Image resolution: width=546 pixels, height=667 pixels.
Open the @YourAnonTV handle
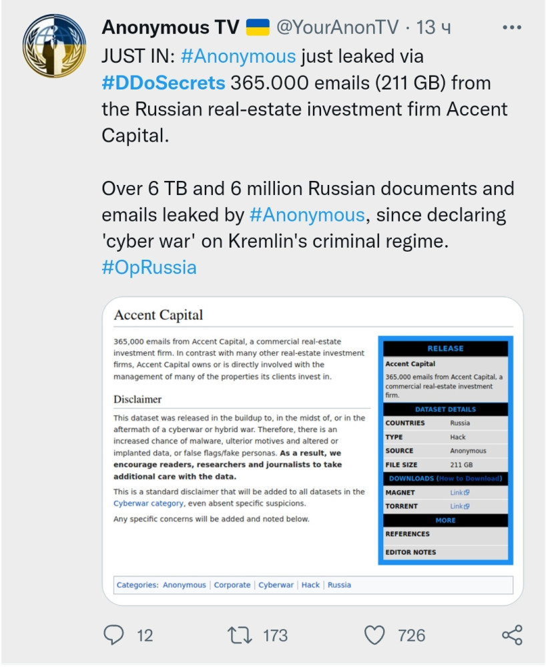338,28
